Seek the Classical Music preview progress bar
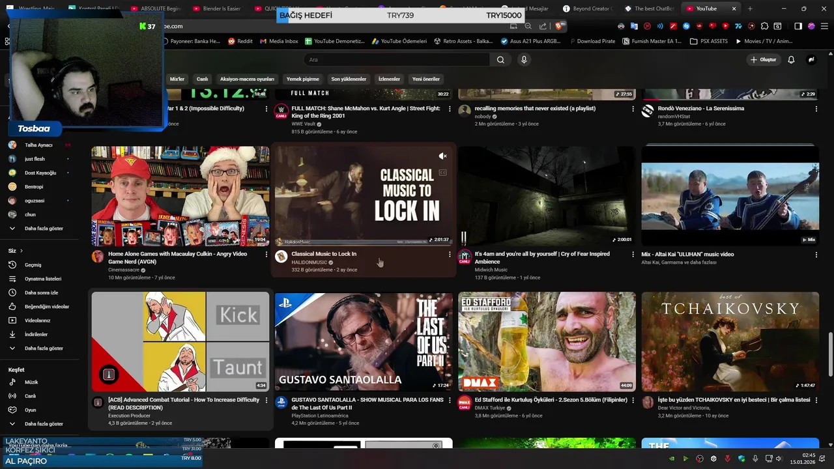 point(364,245)
